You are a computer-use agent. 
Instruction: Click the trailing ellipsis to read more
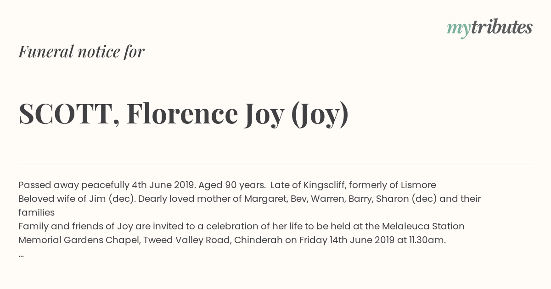[x=21, y=254]
